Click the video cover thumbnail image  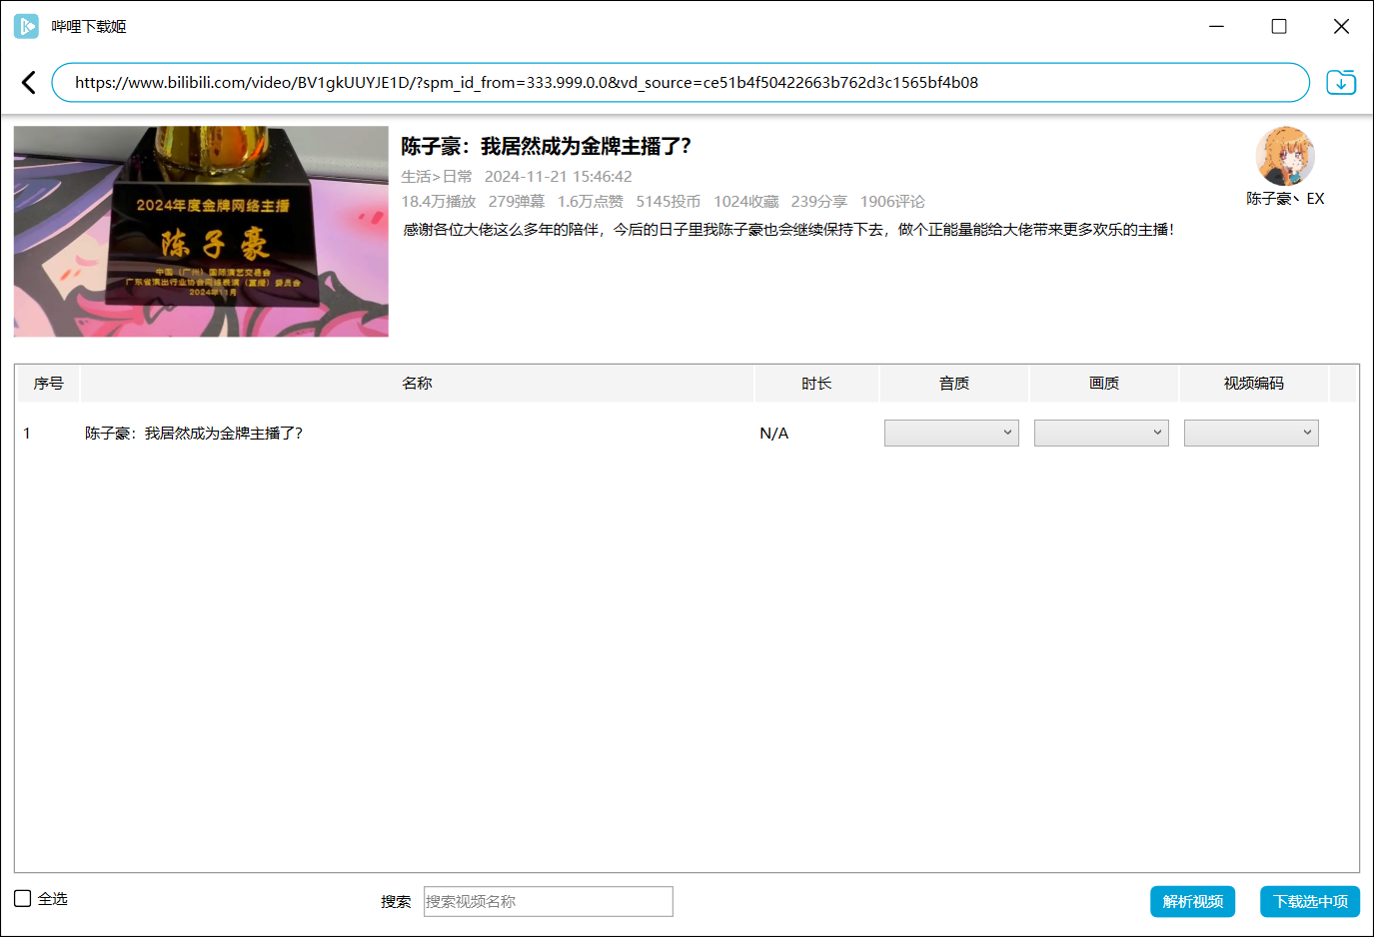[200, 231]
